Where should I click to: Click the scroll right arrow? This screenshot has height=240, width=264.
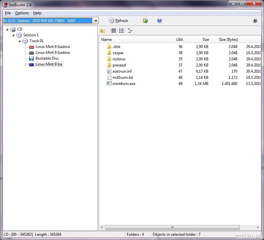coord(258,227)
